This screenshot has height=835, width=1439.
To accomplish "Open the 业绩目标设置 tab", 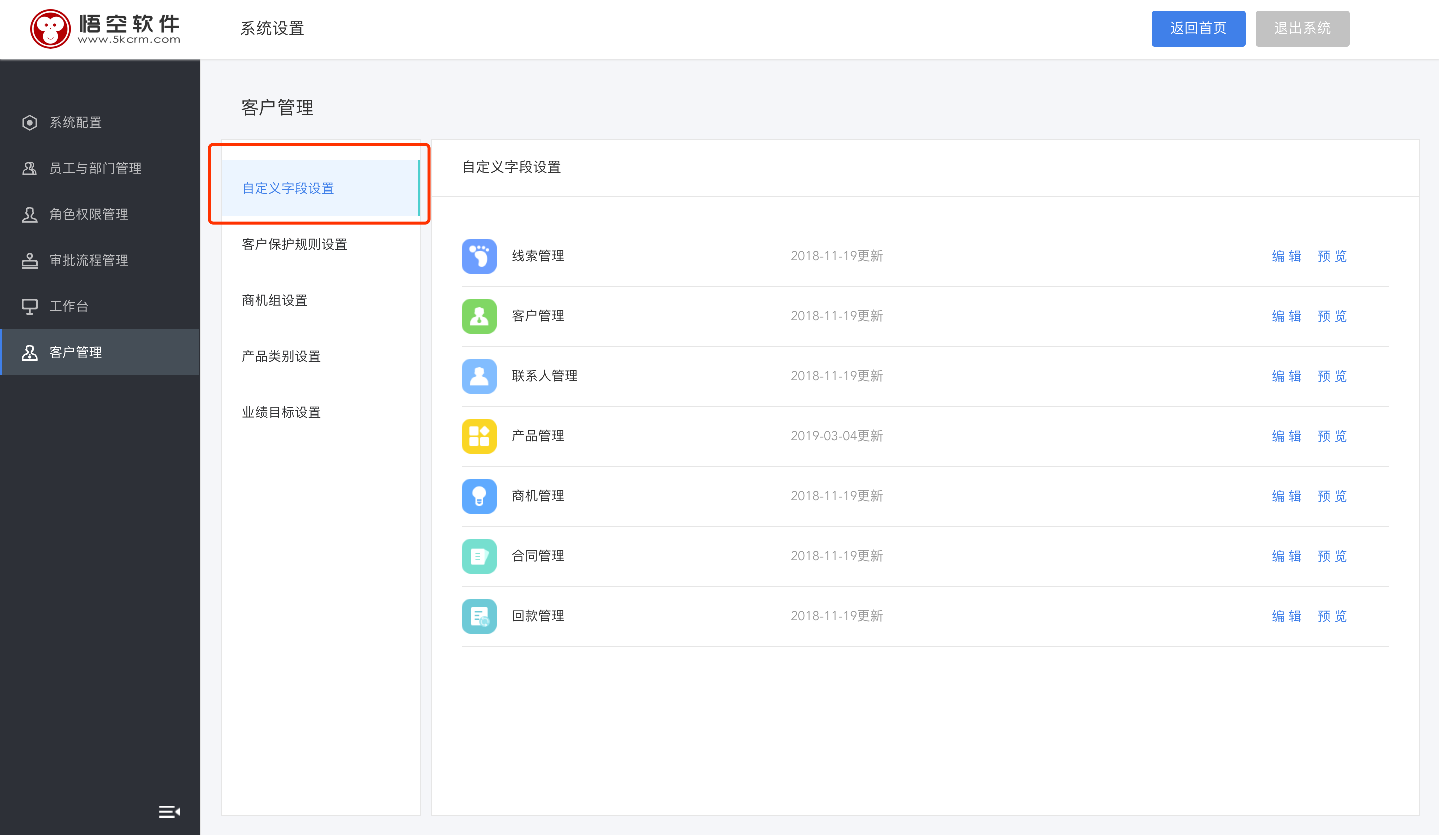I will pos(321,412).
